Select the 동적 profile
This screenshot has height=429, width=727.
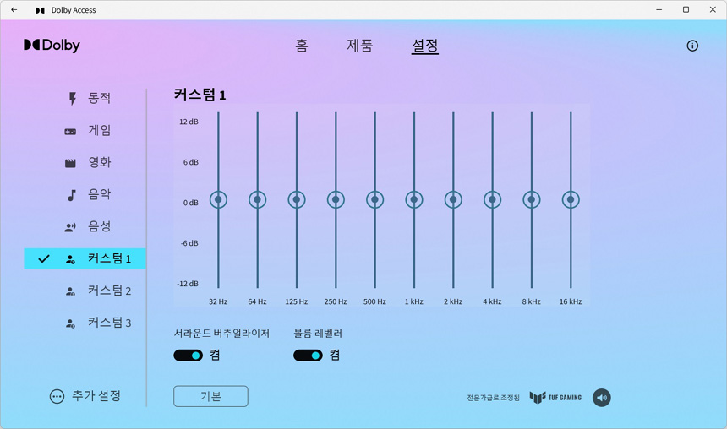[x=99, y=98]
